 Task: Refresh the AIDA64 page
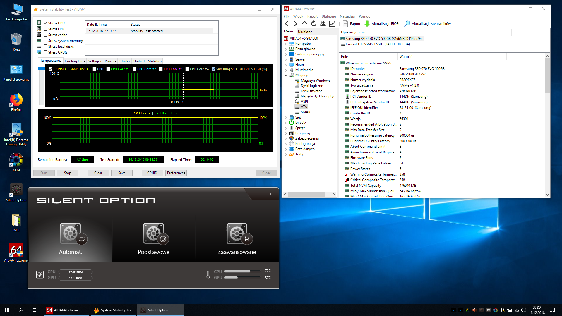pos(314,24)
